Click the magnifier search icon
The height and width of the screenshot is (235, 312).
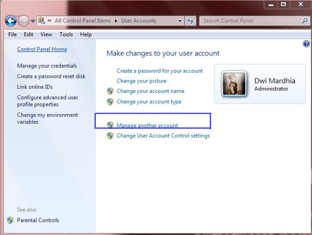coord(305,21)
